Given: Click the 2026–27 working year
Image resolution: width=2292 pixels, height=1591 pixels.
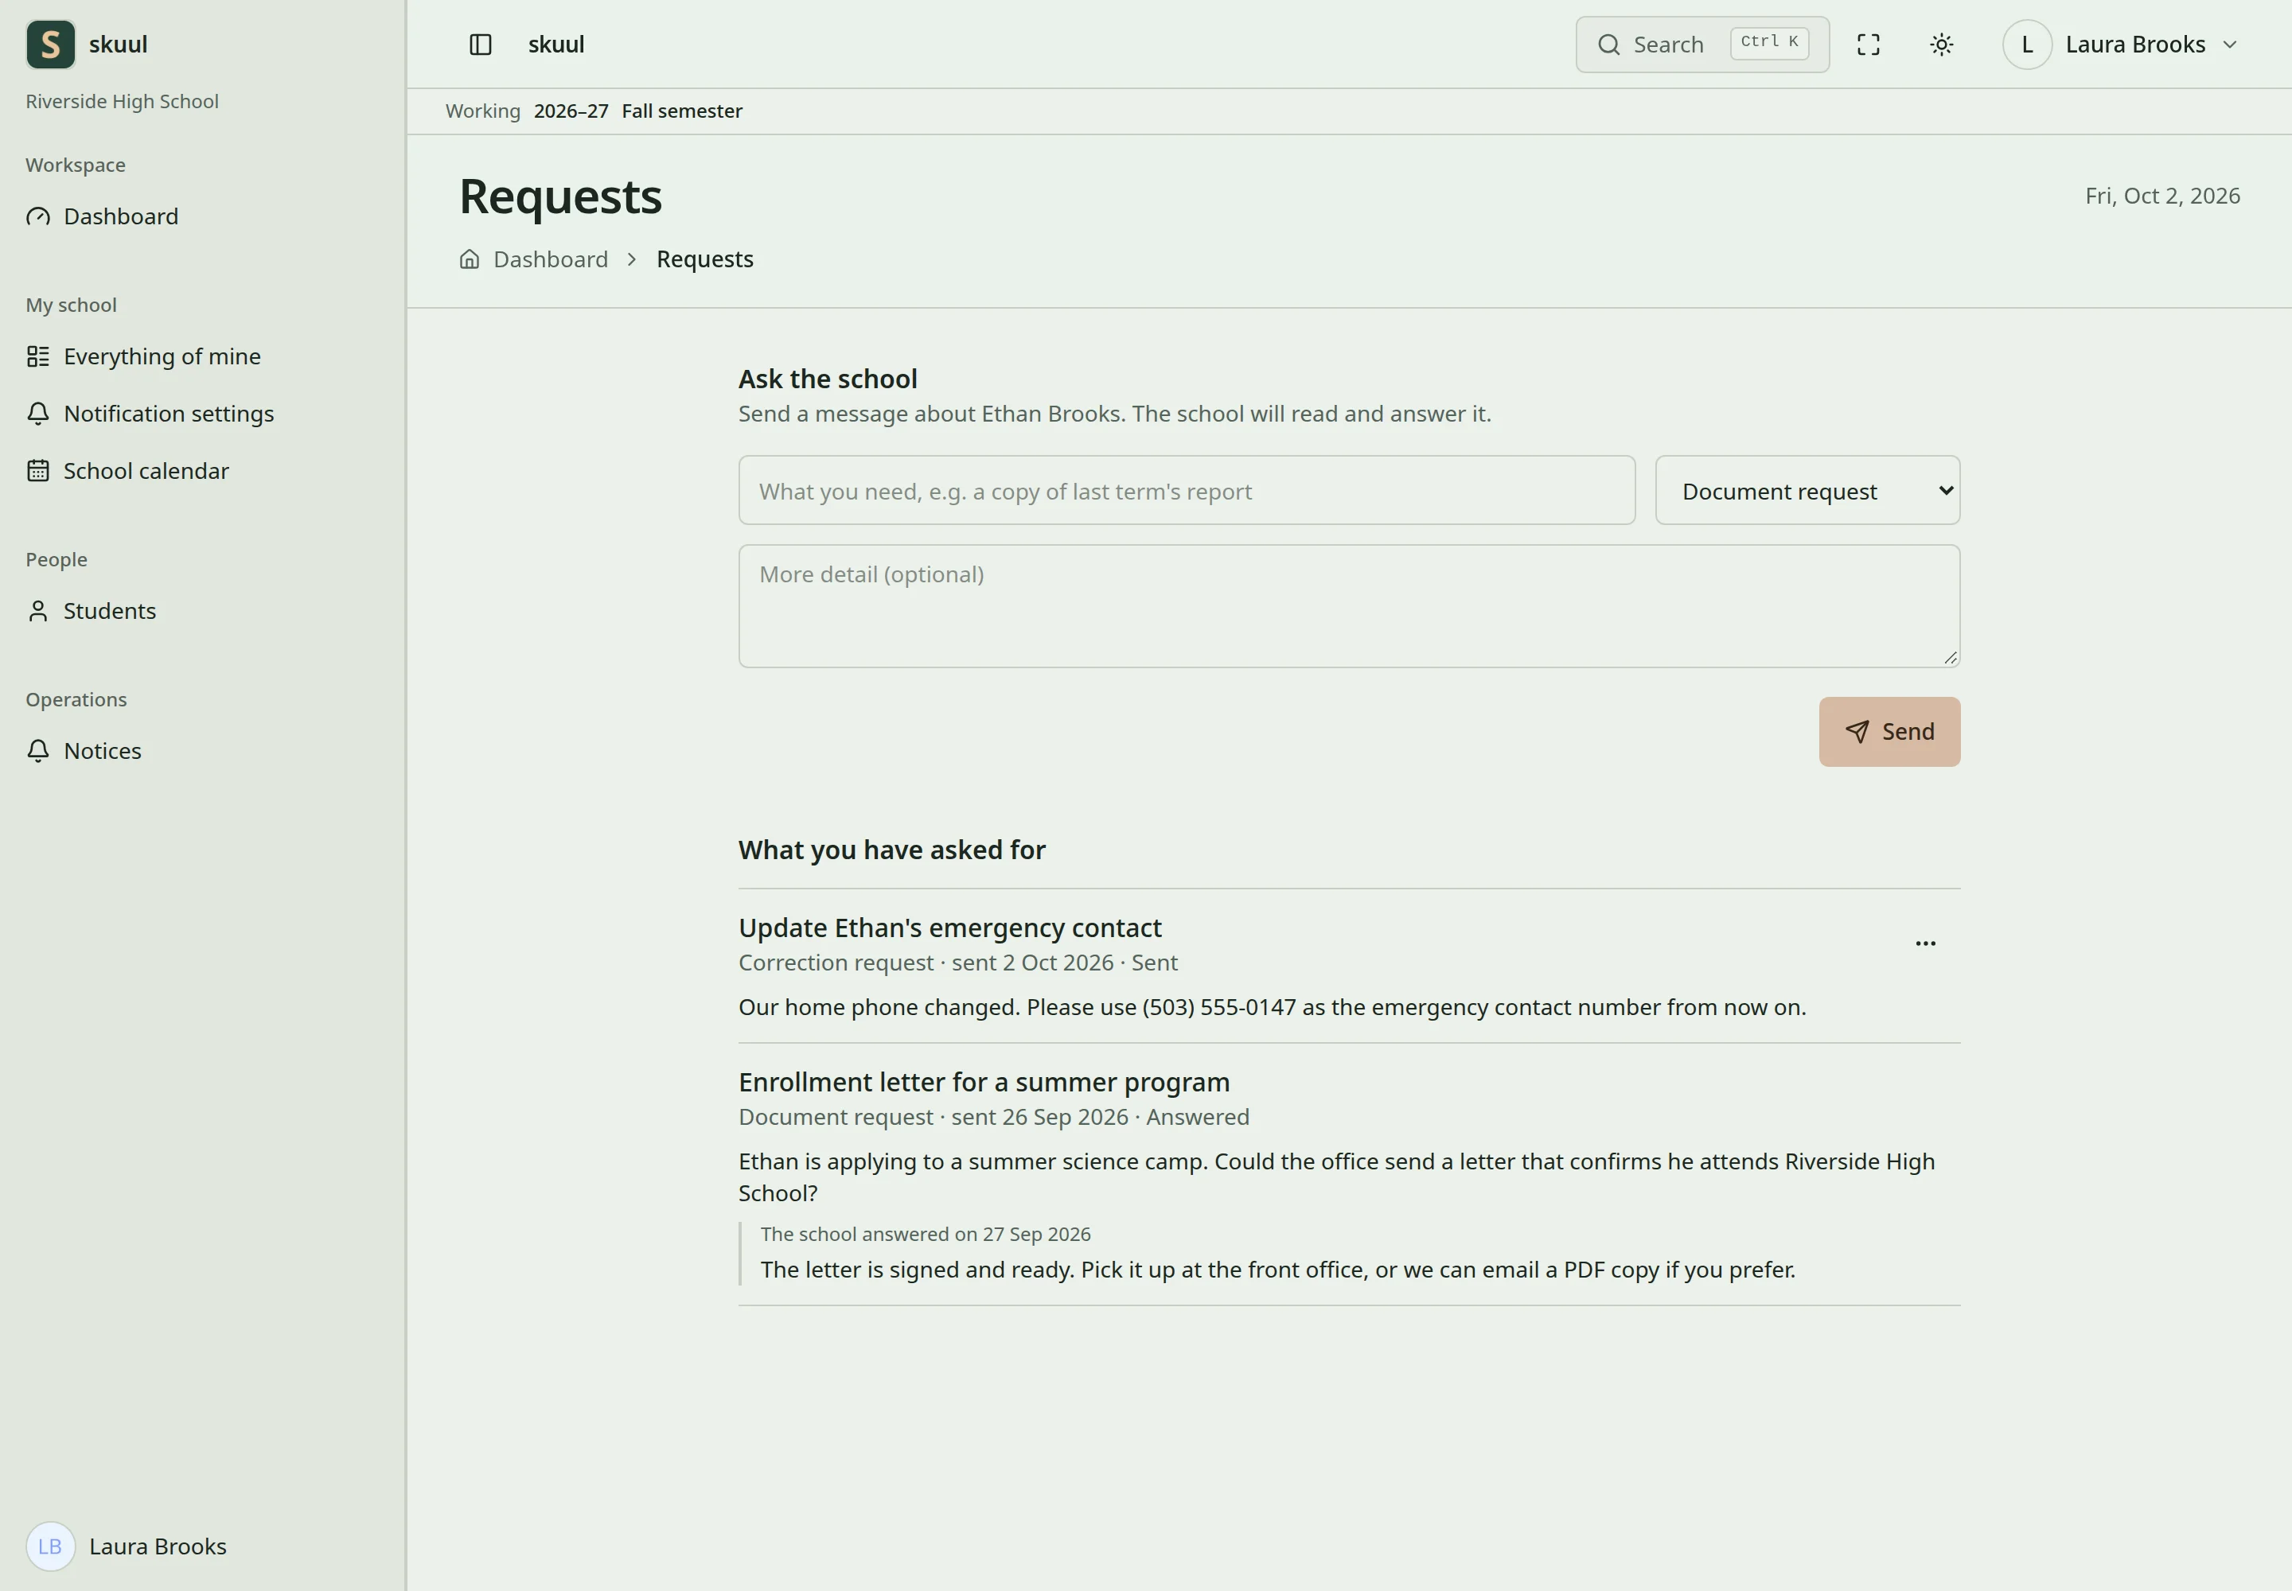Looking at the screenshot, I should pos(571,111).
